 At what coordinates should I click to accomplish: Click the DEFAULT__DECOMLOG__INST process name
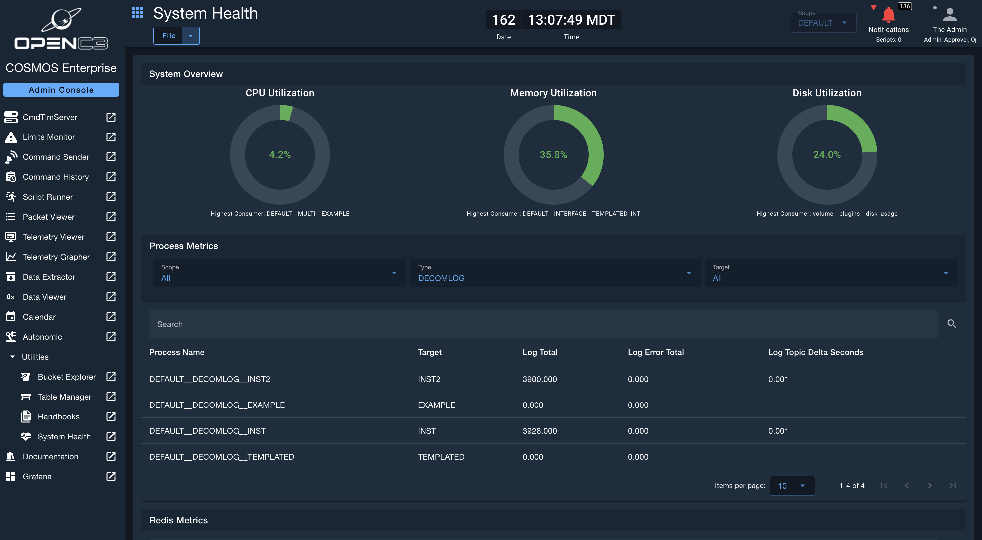[207, 431]
